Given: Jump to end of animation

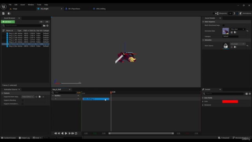Looking at the screenshot, I should coord(72,133).
